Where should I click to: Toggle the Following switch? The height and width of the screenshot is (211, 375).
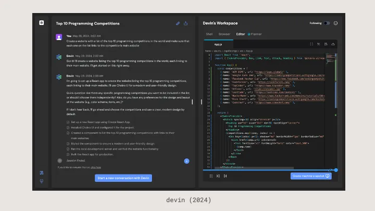coord(327,23)
